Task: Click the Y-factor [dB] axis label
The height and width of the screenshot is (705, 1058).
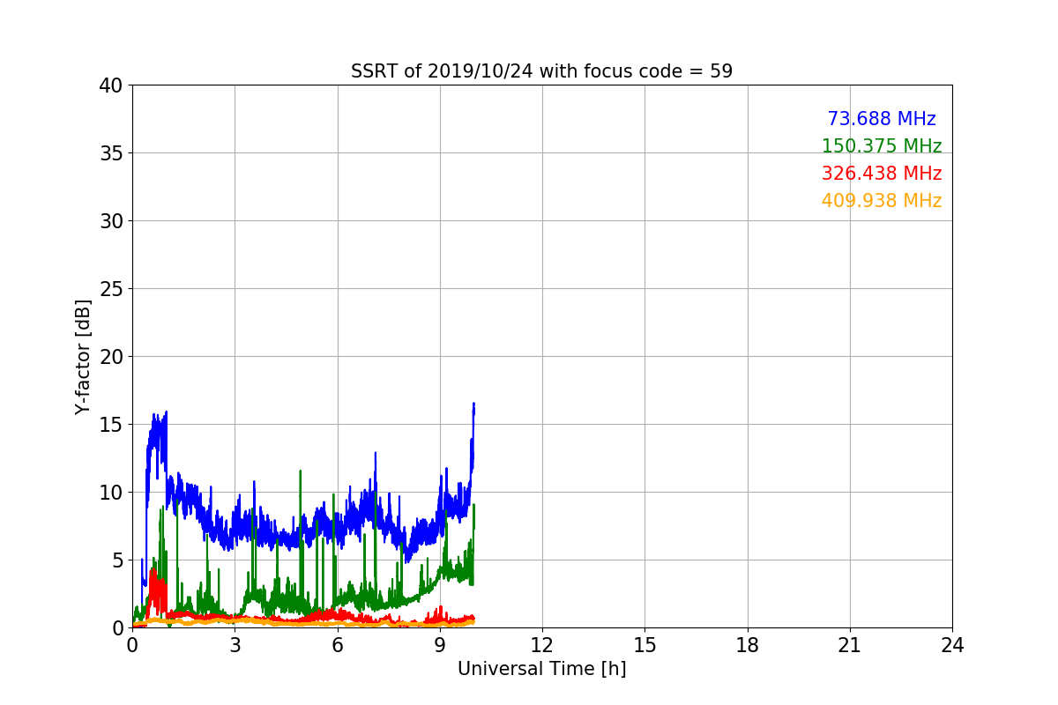Action: [83, 357]
